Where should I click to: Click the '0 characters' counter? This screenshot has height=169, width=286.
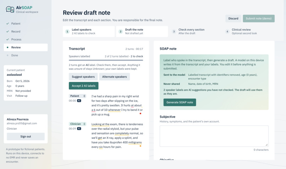[x=261, y=150]
